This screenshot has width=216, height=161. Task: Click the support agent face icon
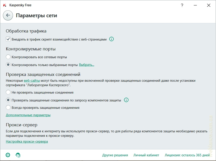(x=18, y=155)
